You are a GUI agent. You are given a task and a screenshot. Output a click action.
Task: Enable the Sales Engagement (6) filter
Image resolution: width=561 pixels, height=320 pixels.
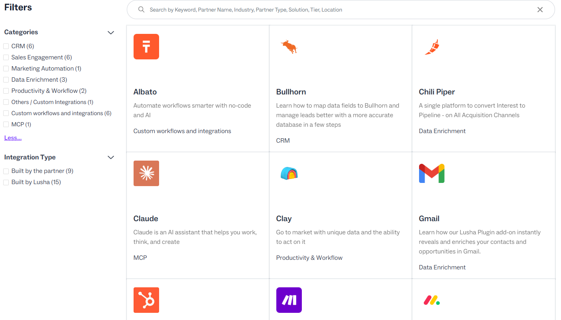click(6, 57)
